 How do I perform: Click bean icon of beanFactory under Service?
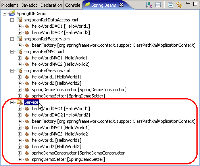tap(27, 121)
